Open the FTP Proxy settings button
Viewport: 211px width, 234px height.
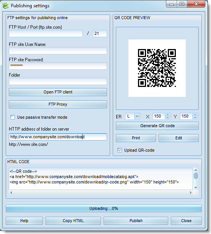pos(58,104)
